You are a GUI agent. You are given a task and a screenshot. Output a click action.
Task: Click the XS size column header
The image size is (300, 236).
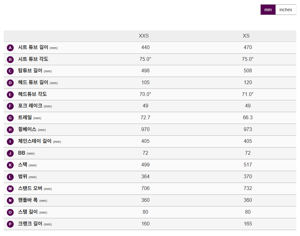(x=246, y=36)
